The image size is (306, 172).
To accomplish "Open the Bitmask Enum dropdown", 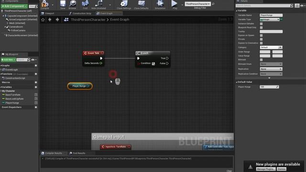I will [271, 64].
